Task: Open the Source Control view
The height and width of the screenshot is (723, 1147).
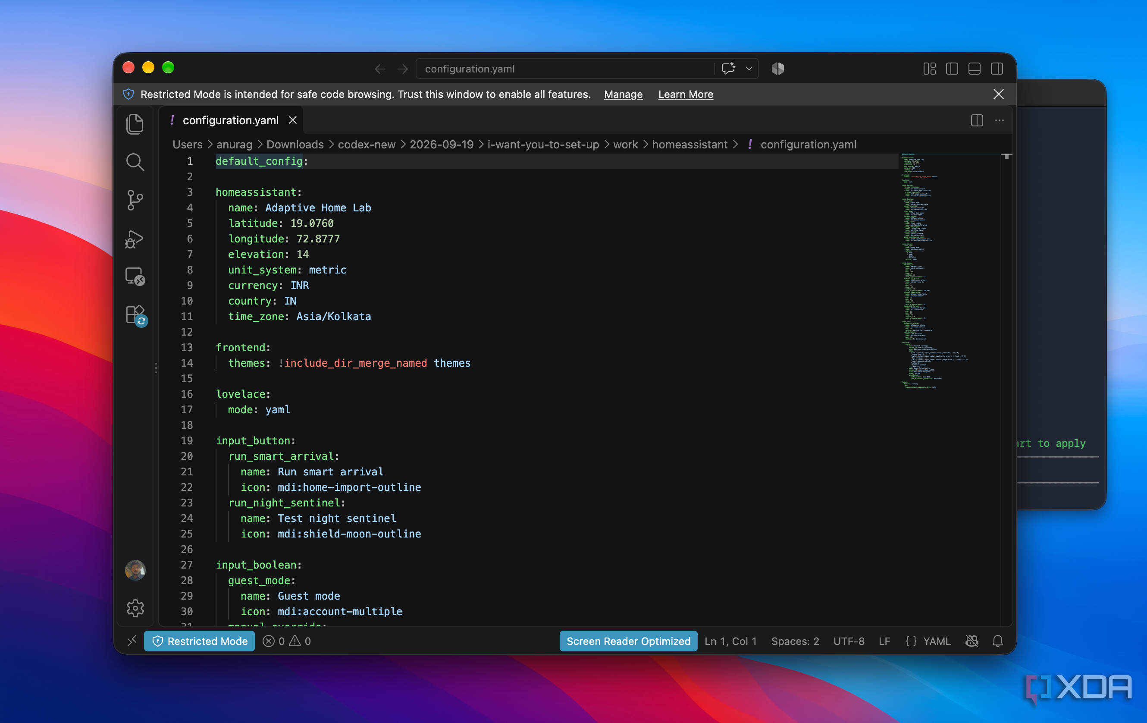Action: tap(135, 200)
